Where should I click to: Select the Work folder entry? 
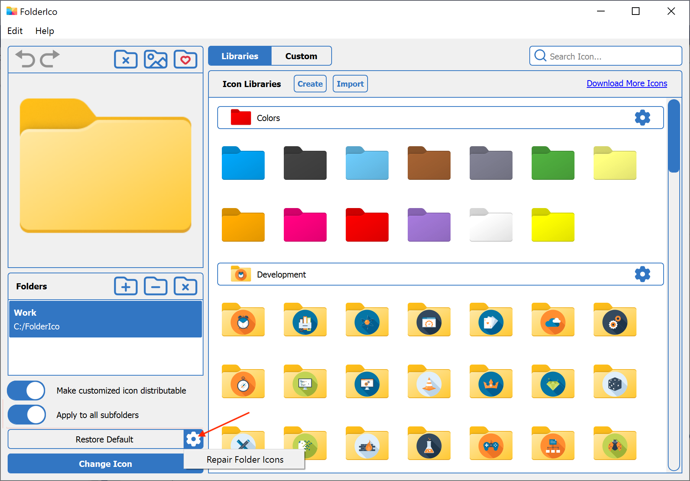105,319
